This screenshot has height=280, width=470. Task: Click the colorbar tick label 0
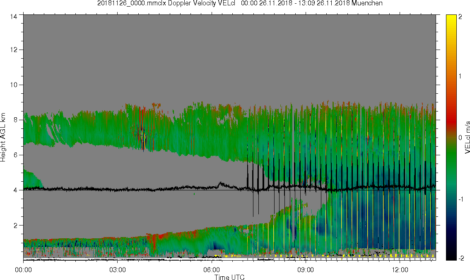point(460,138)
